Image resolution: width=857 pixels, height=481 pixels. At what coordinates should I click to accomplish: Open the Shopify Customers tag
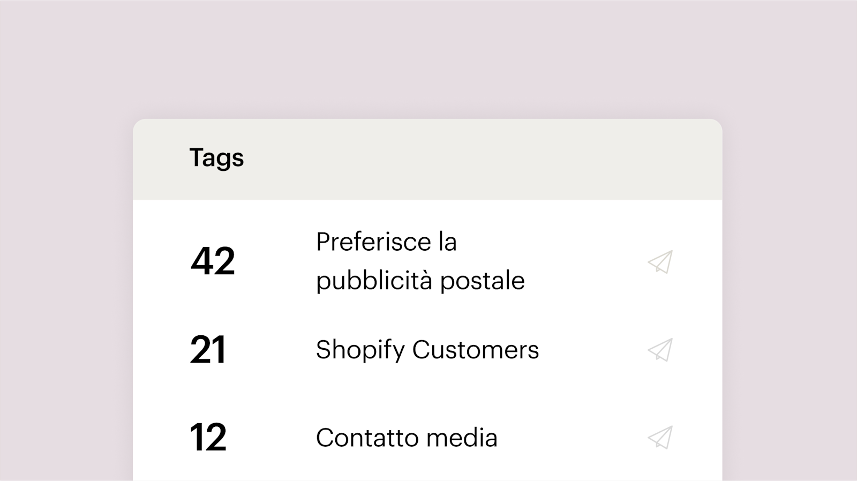coord(427,350)
